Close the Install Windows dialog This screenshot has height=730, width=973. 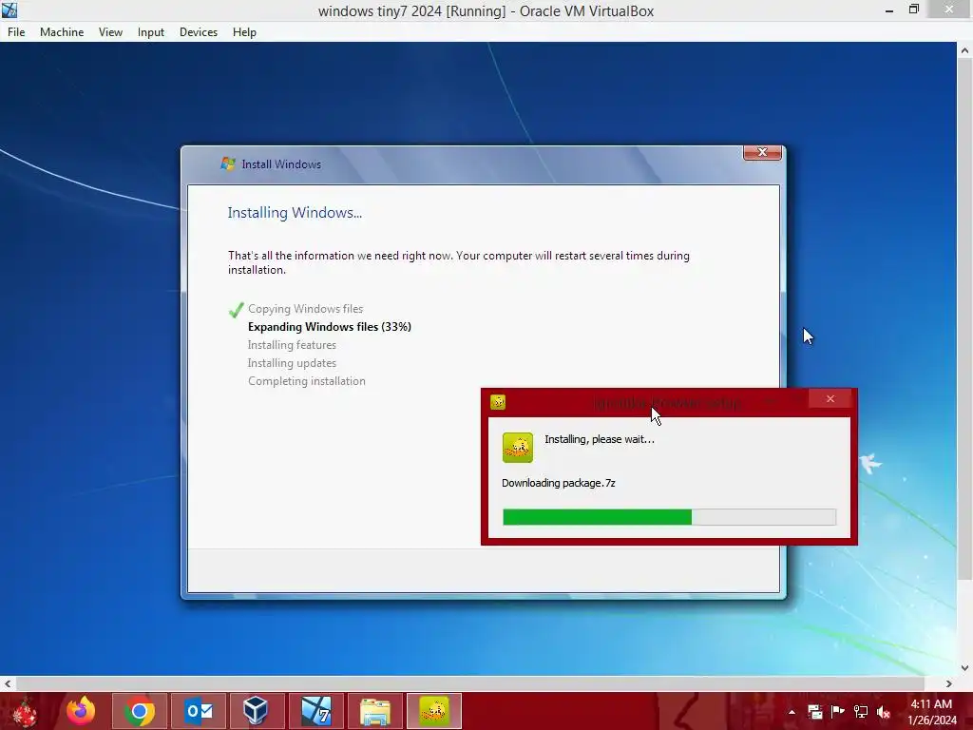[x=762, y=152]
